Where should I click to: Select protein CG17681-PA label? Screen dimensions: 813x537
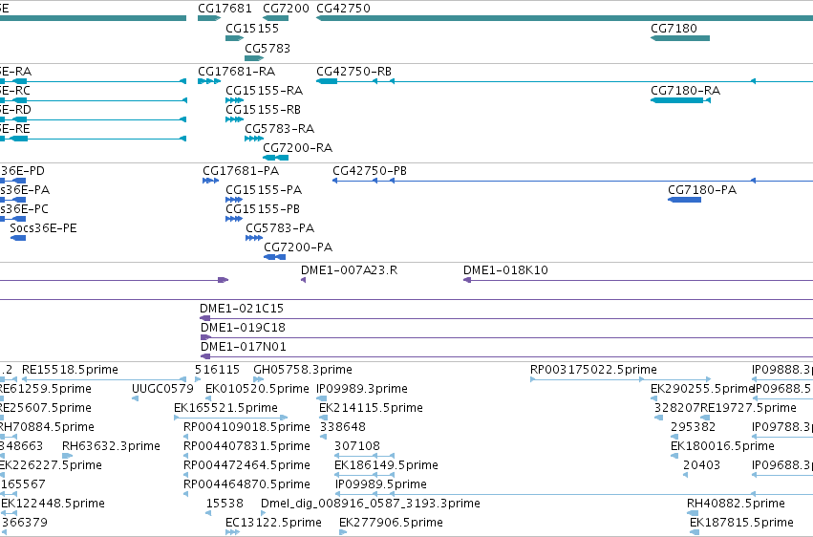pos(241,170)
